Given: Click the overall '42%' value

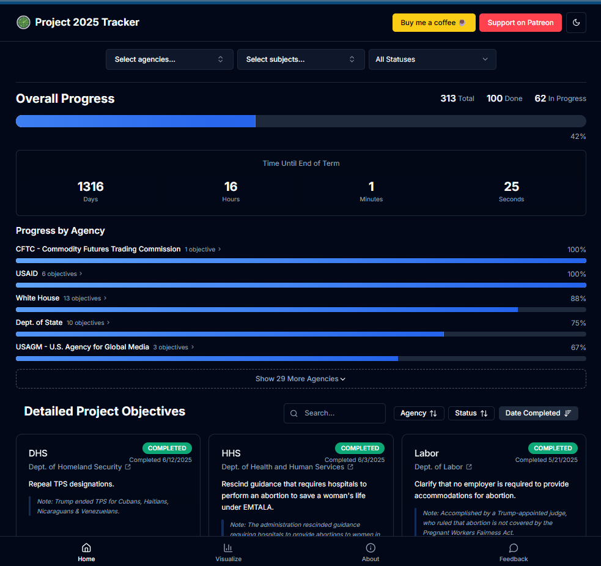Looking at the screenshot, I should [x=578, y=136].
